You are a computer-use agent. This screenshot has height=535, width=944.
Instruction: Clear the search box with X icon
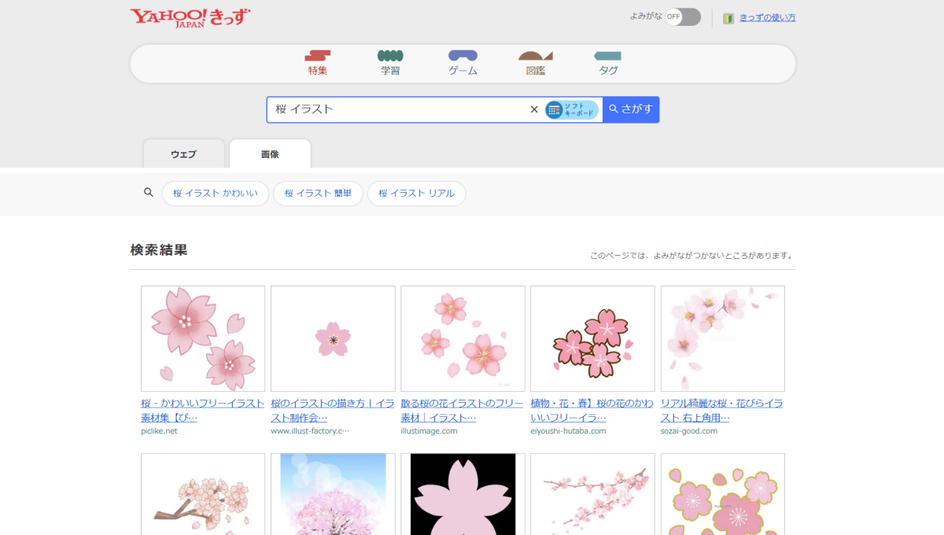point(534,109)
